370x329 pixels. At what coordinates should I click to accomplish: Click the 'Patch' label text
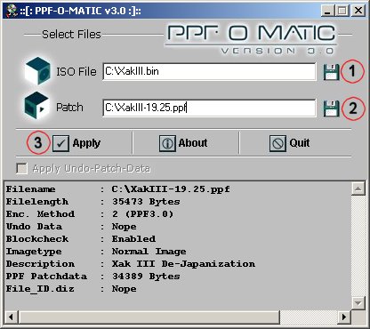(x=69, y=108)
